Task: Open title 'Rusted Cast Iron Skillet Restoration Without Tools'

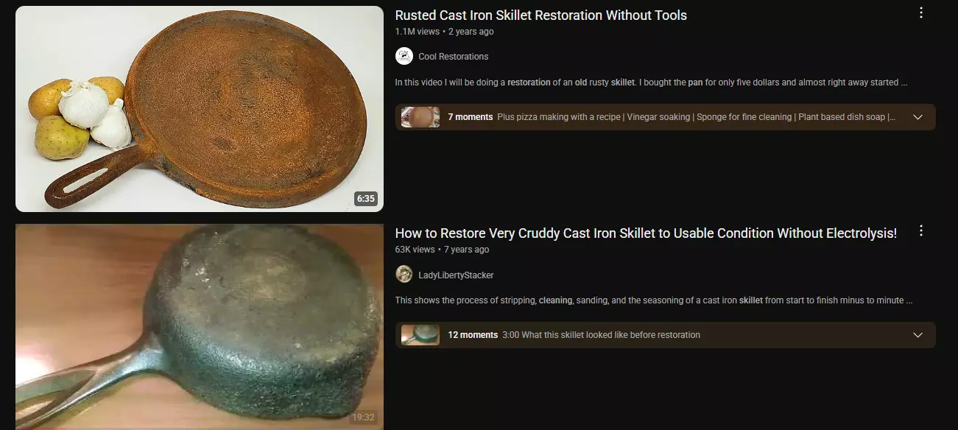Action: point(541,15)
